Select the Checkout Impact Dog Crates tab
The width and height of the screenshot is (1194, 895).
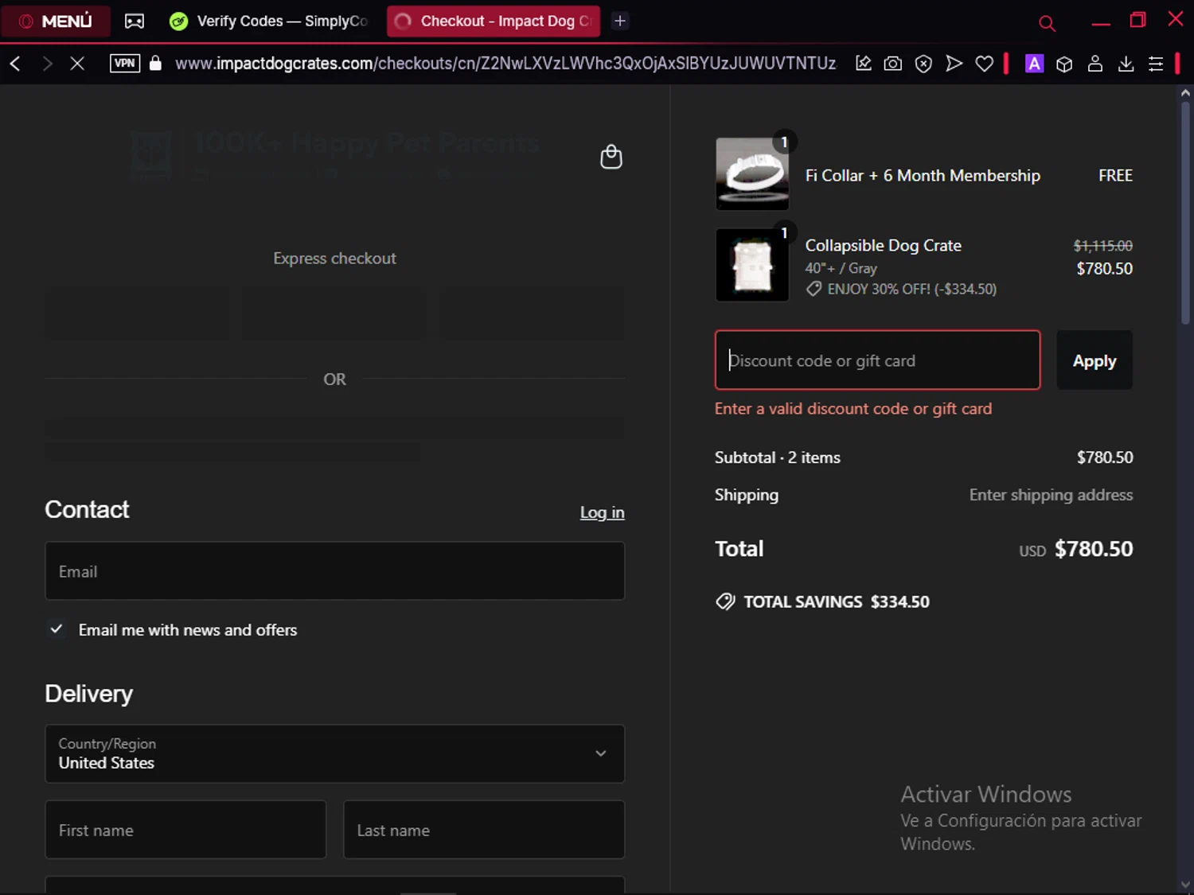494,21
